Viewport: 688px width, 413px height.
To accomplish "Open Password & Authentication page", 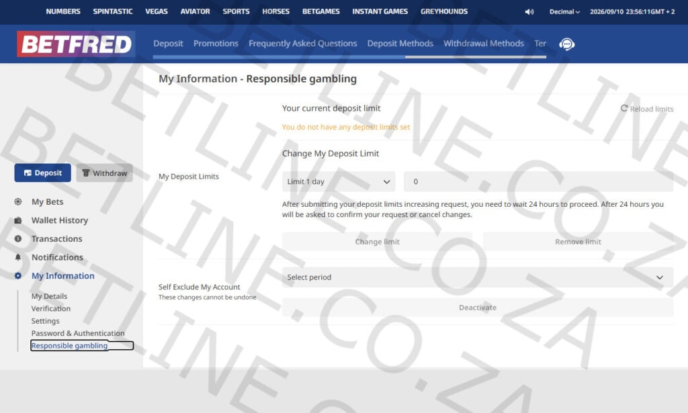I will (x=78, y=333).
